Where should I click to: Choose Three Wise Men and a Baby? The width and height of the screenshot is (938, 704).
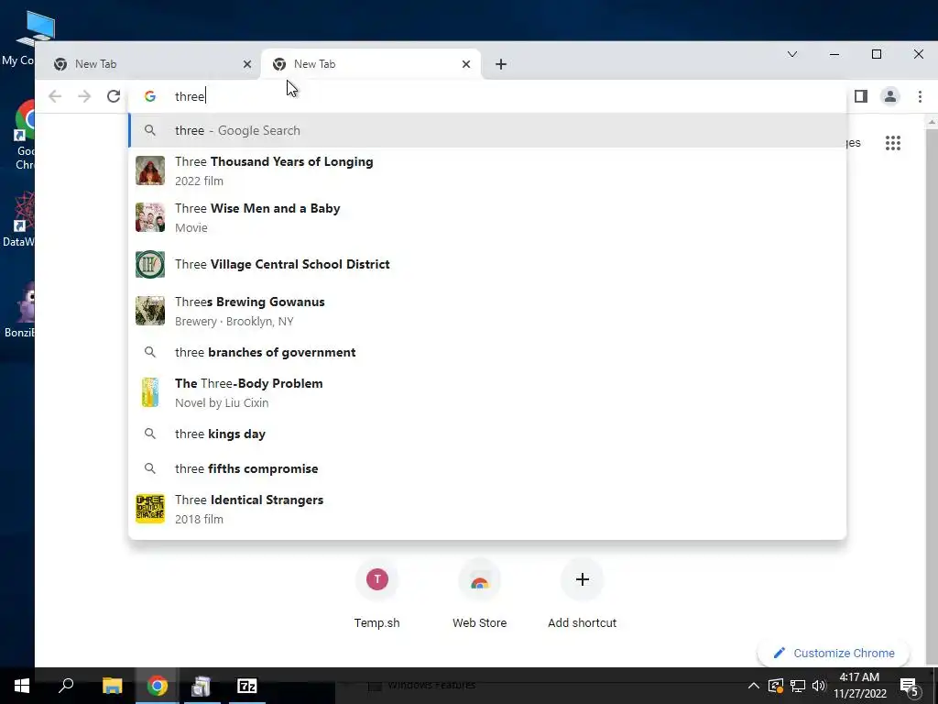[487, 218]
